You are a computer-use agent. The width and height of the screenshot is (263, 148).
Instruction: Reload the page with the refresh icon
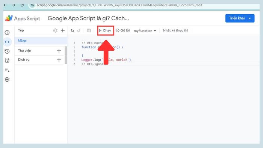click(x=22, y=5)
